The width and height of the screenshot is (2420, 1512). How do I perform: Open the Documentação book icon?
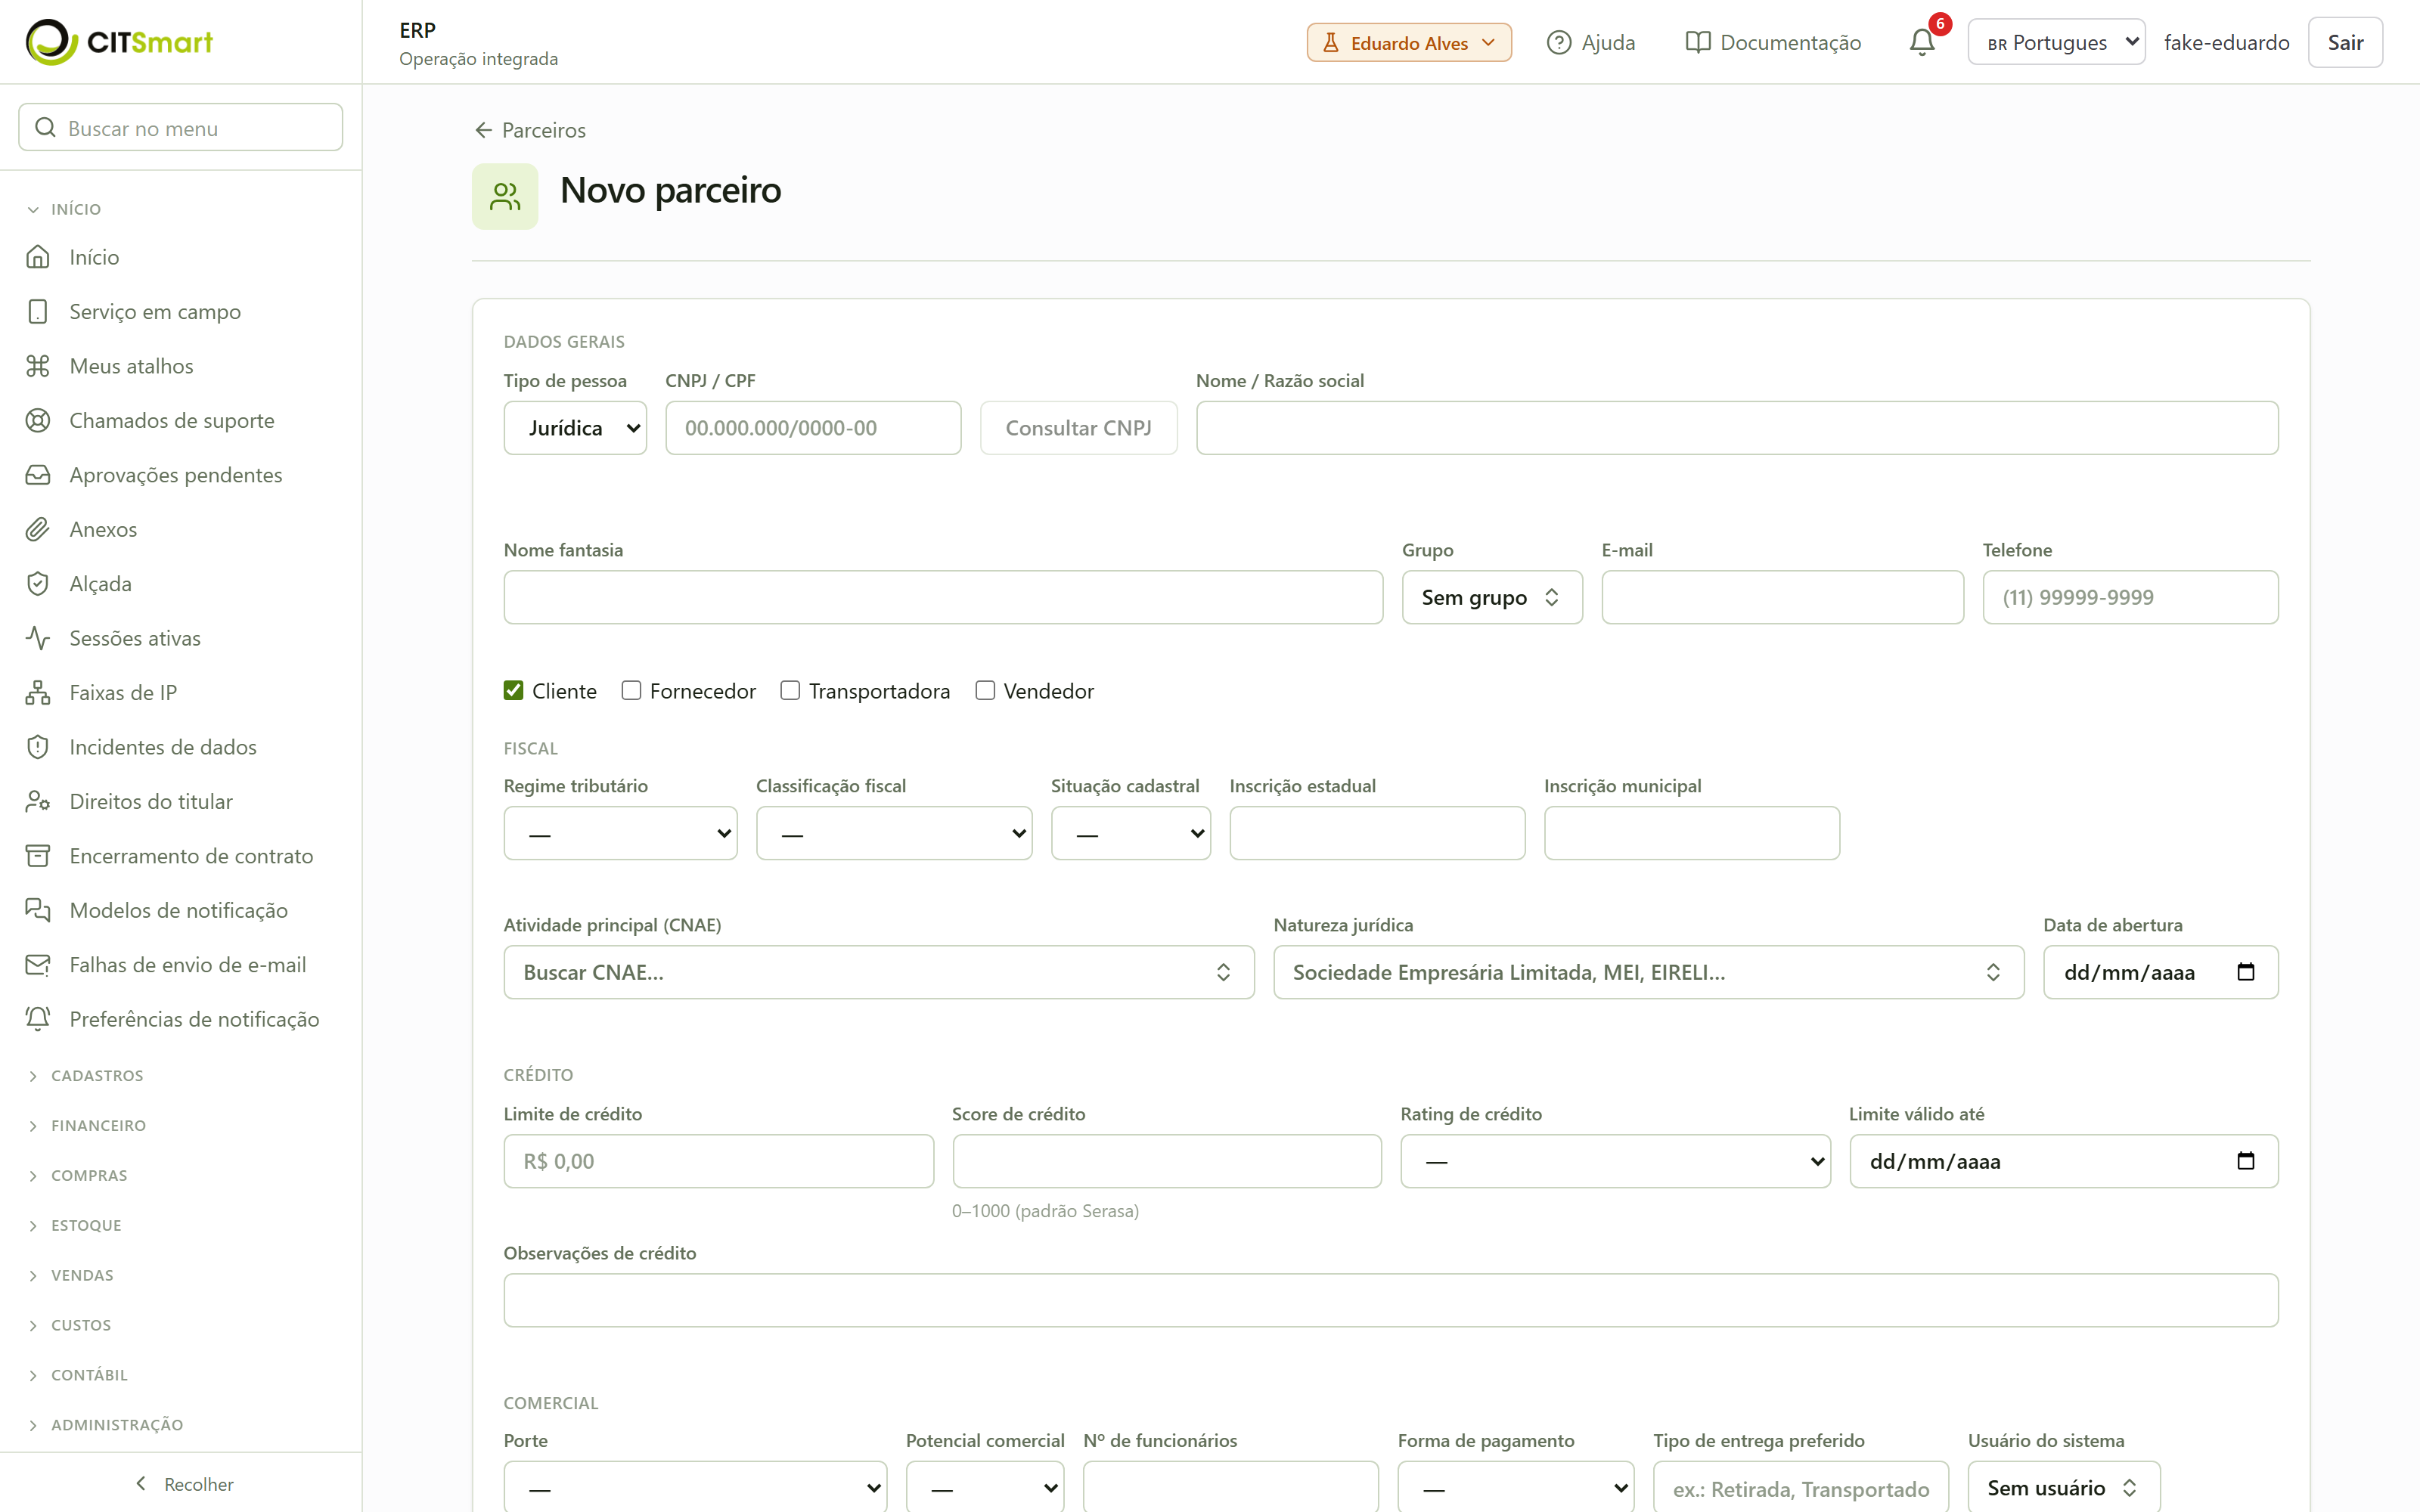pos(1697,42)
